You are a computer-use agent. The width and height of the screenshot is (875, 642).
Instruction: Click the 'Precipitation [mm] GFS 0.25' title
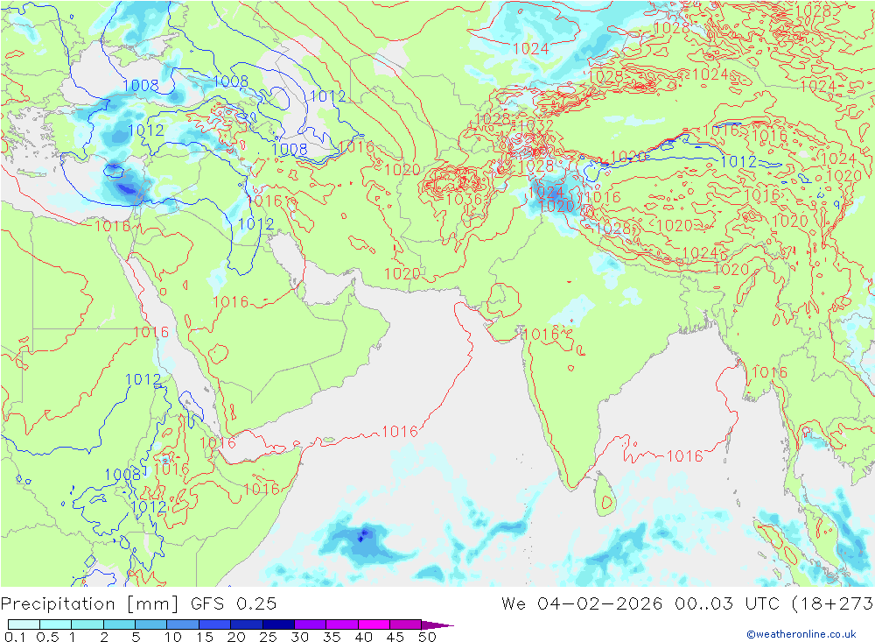click(138, 604)
